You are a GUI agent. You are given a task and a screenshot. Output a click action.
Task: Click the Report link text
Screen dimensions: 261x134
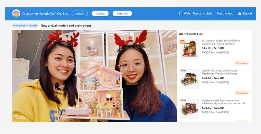click(248, 13)
